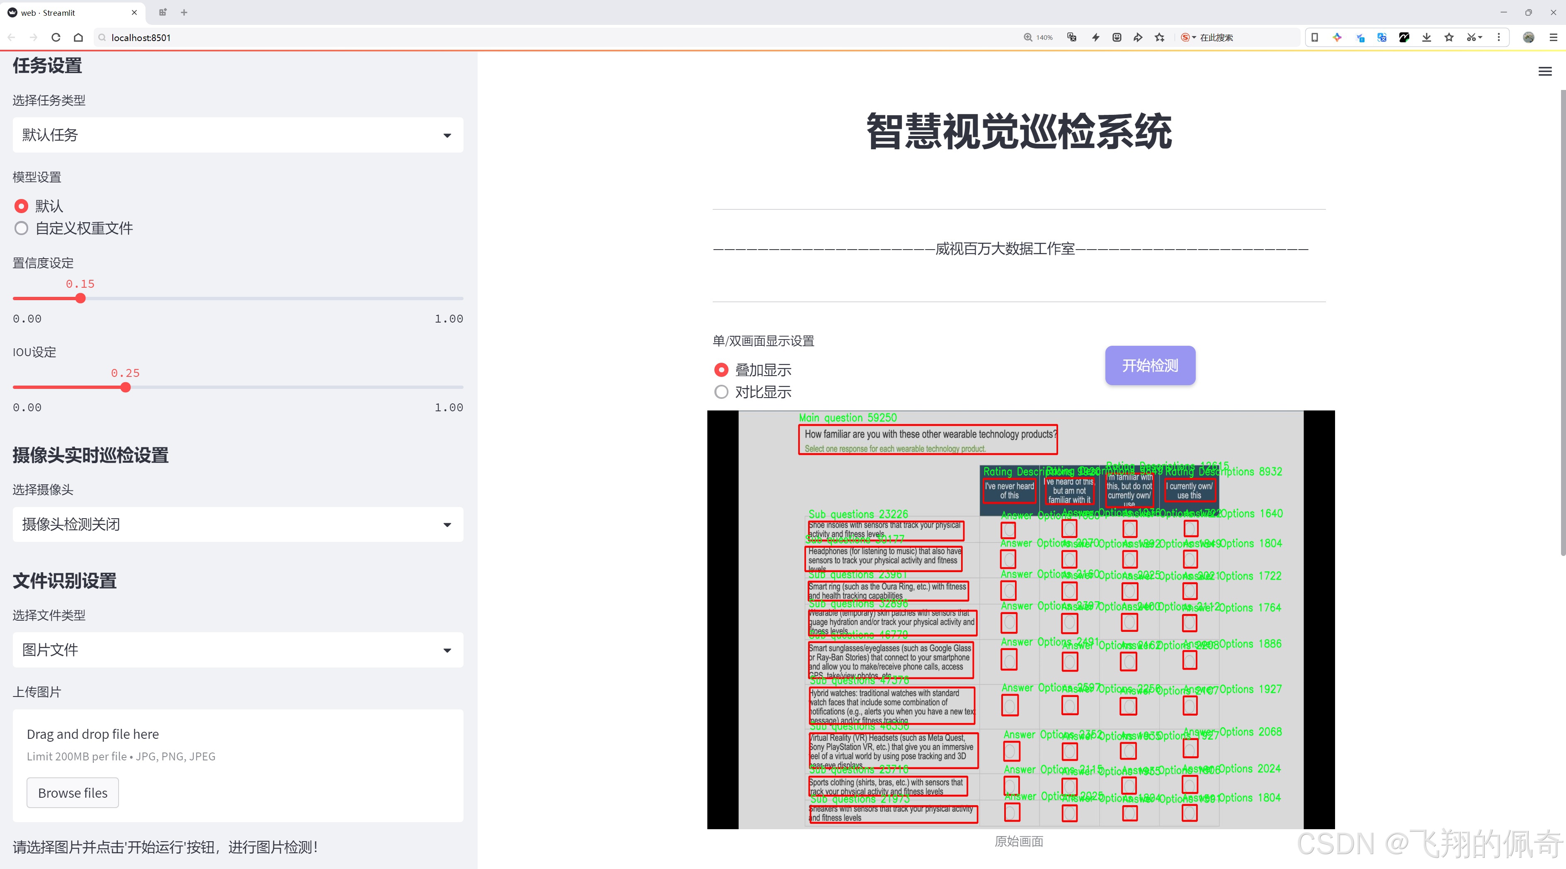Click the black green-leaf extension icon
This screenshot has height=869, width=1566.
point(1404,37)
